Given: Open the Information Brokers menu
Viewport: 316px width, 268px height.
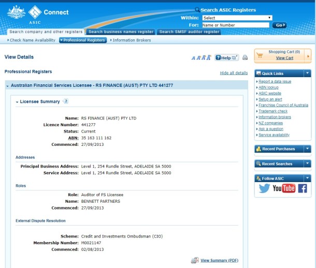Looking at the screenshot, I should click(x=131, y=40).
